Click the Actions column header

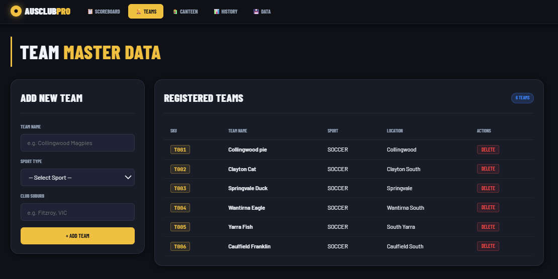click(x=484, y=131)
